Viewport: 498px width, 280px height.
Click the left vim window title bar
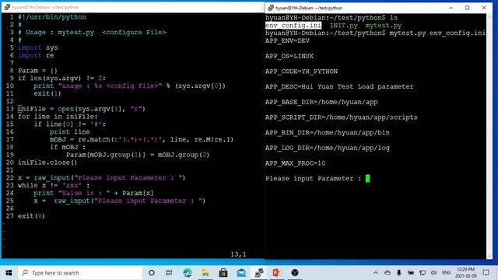133,7
